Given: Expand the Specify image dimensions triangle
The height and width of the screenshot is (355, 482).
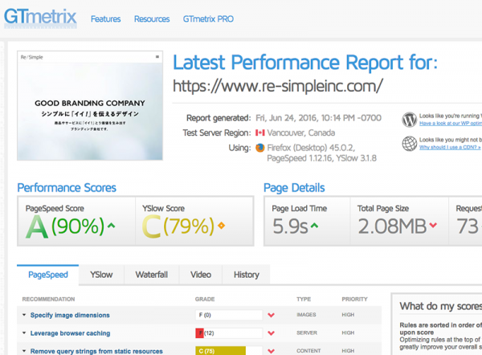Looking at the screenshot, I should click(x=24, y=315).
